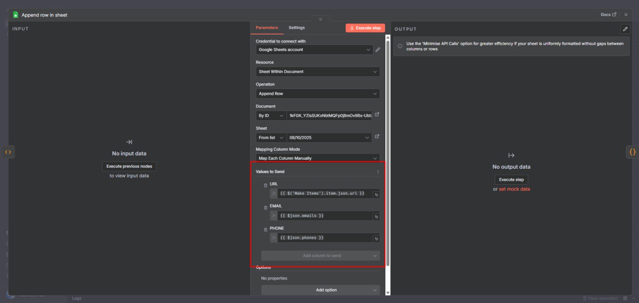Toggle the input schema side panel
The width and height of the screenshot is (639, 303).
click(x=8, y=152)
